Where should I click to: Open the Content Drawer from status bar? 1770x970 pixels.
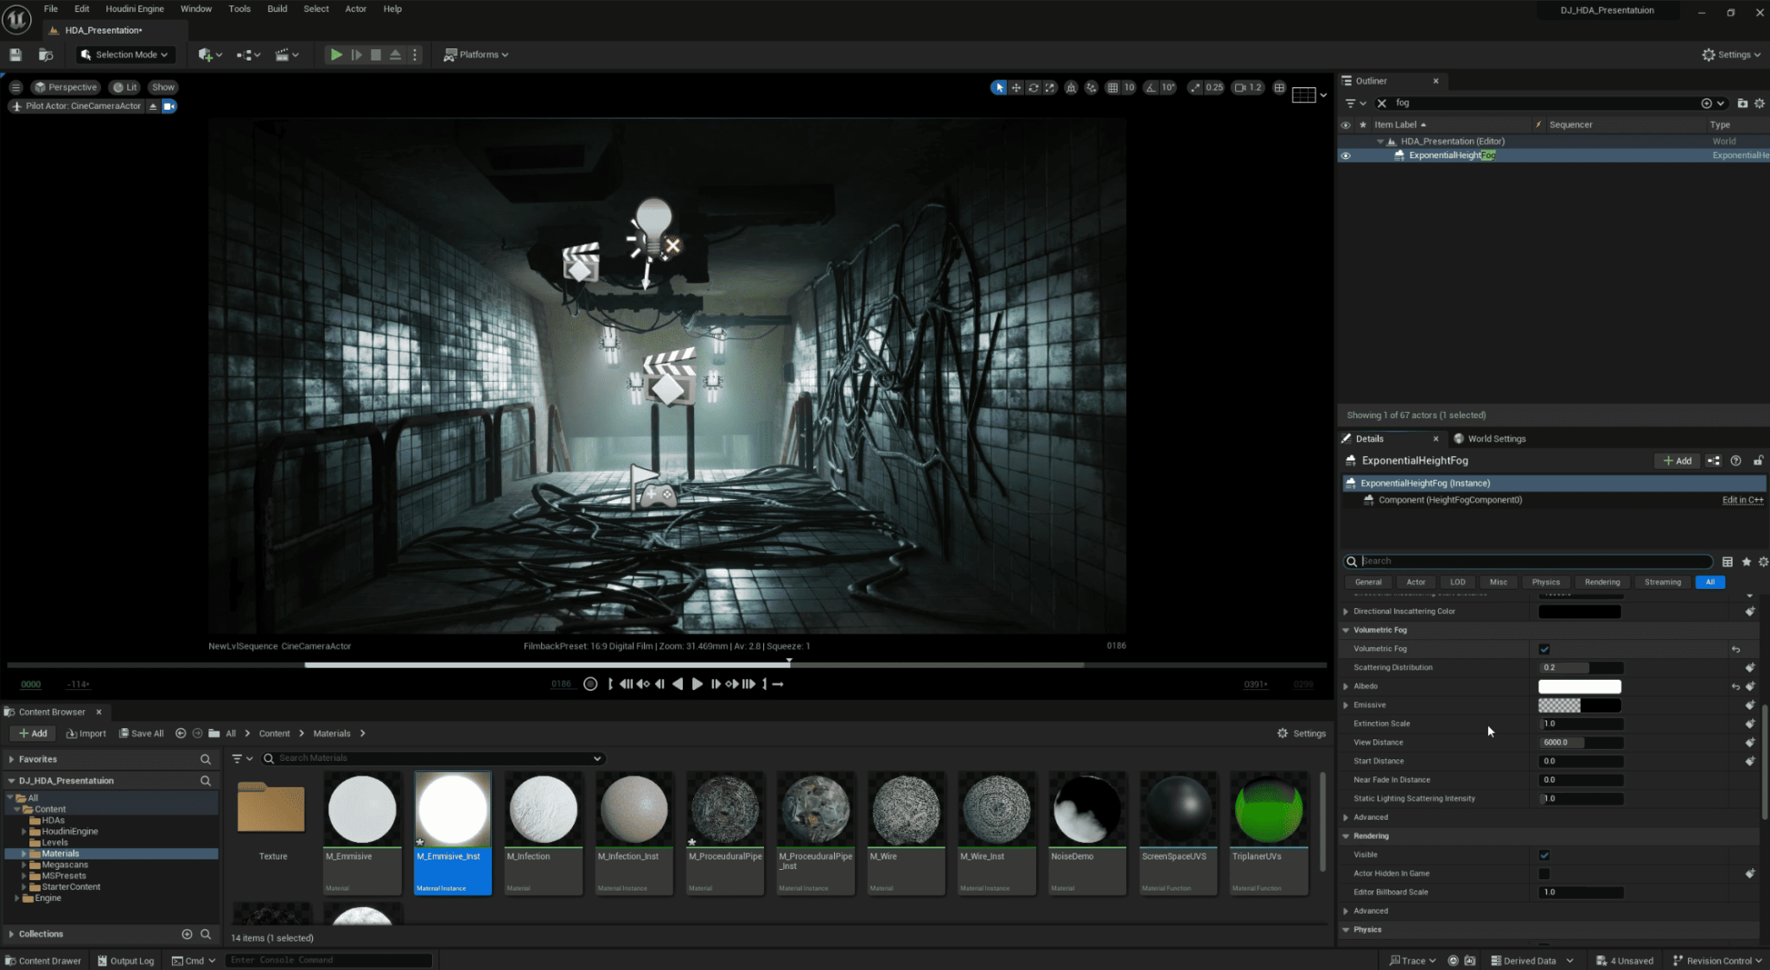(43, 960)
